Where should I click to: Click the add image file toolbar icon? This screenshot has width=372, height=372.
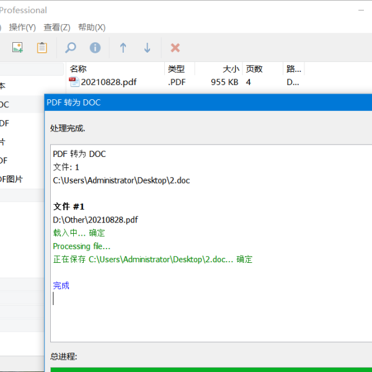pyautogui.click(x=17, y=48)
